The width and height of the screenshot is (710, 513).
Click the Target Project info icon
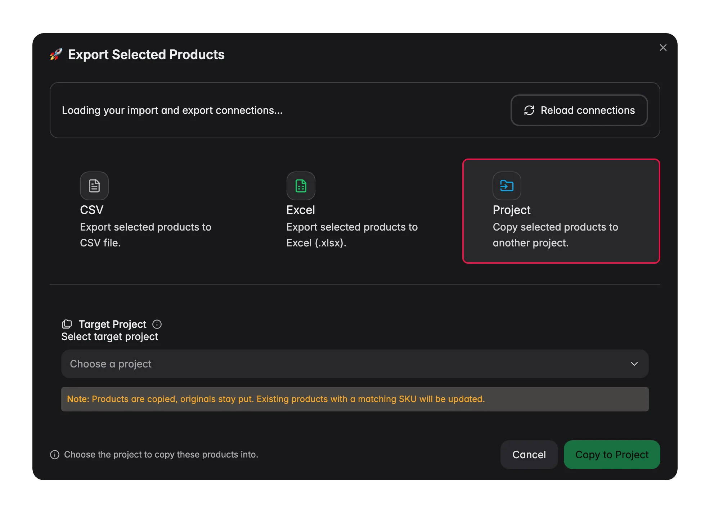click(x=157, y=324)
